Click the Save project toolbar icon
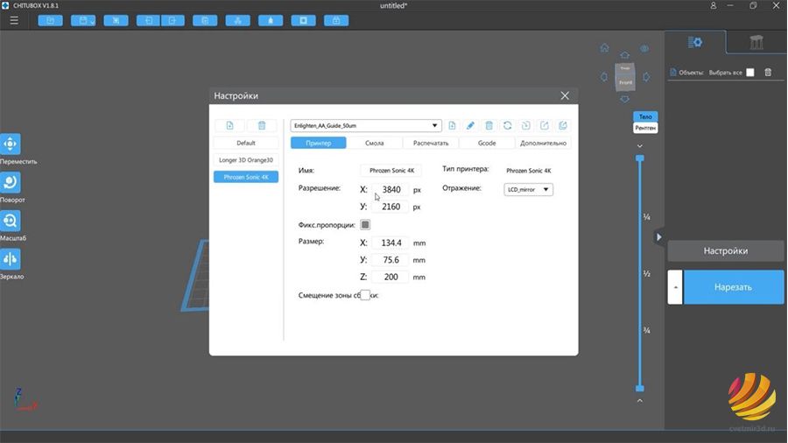Screen dimensions: 788x443 pyautogui.click(x=83, y=21)
